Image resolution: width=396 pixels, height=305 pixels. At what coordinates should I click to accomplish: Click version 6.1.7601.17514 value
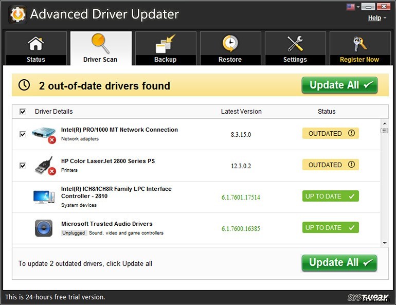click(x=241, y=197)
